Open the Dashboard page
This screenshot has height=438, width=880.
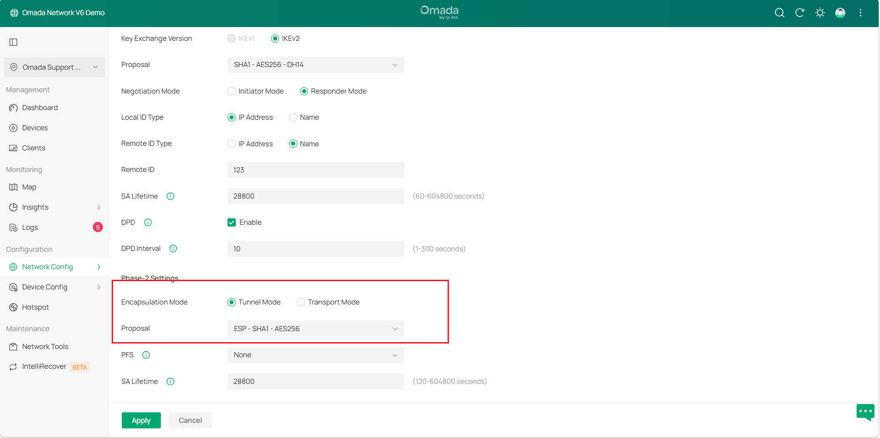coord(40,107)
